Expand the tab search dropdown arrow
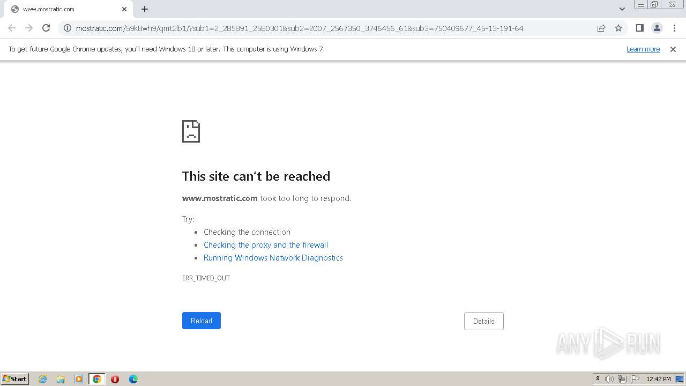 click(x=622, y=9)
